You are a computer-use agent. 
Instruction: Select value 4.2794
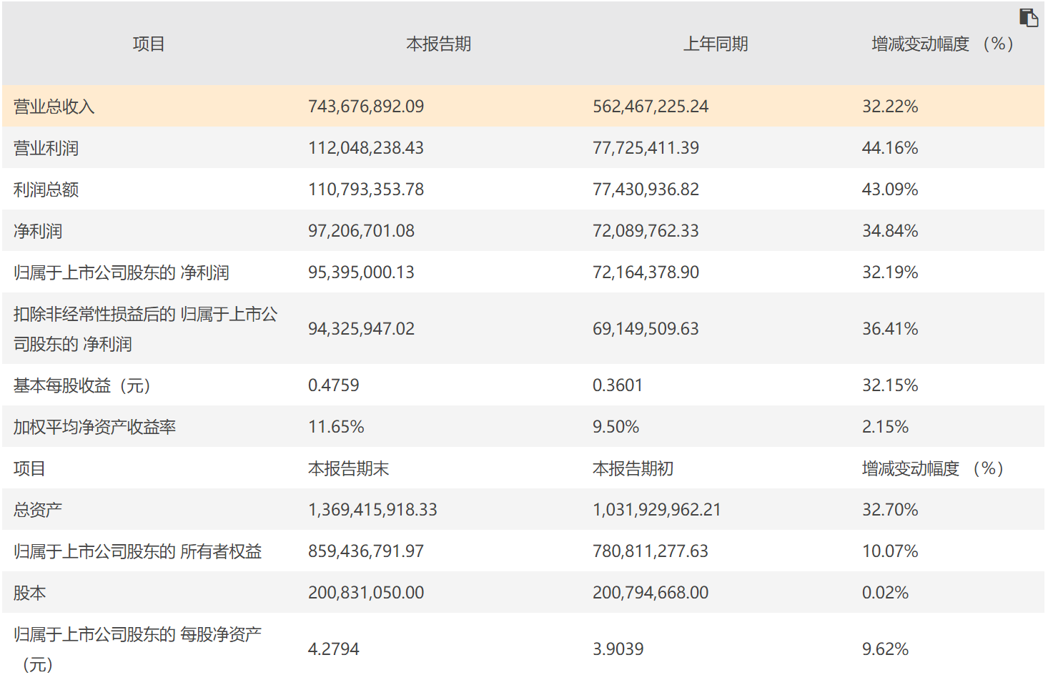click(x=334, y=649)
